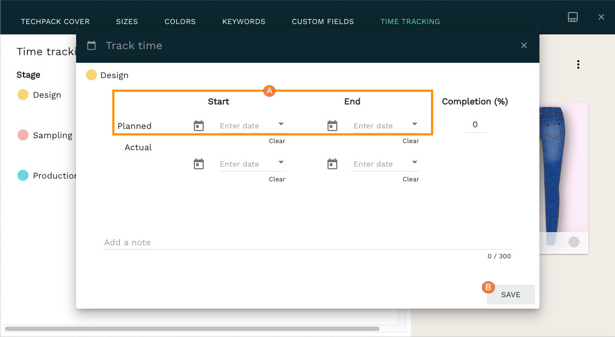Open the three-dot more options menu

click(x=578, y=64)
